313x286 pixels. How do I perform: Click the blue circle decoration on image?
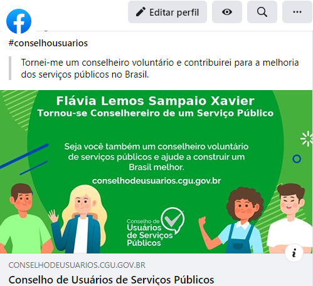tap(297, 159)
